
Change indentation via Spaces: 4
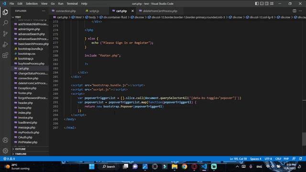pyautogui.click(x=256, y=159)
